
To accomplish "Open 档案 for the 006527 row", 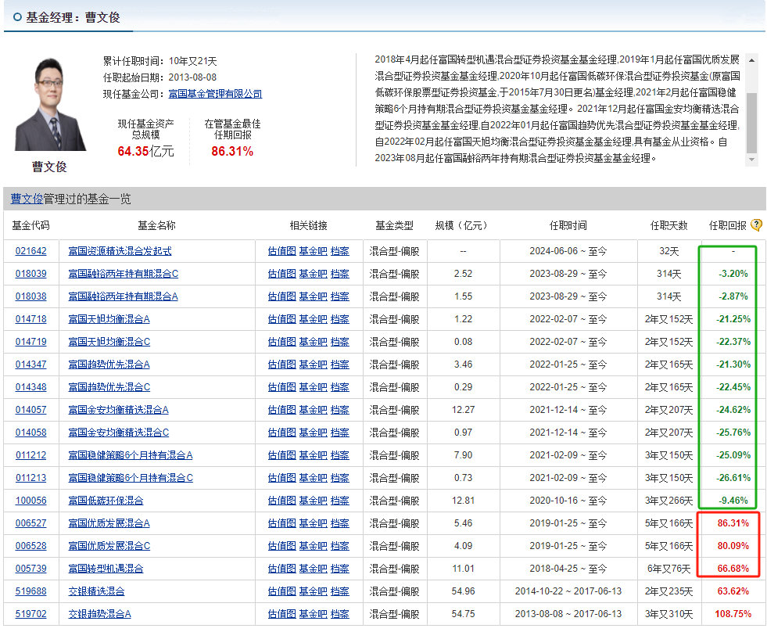I will click(x=340, y=523).
